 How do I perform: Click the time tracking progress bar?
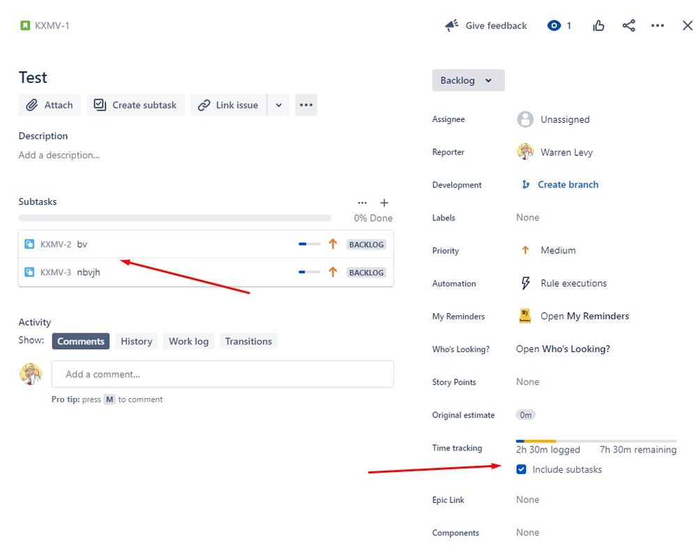[x=596, y=441]
